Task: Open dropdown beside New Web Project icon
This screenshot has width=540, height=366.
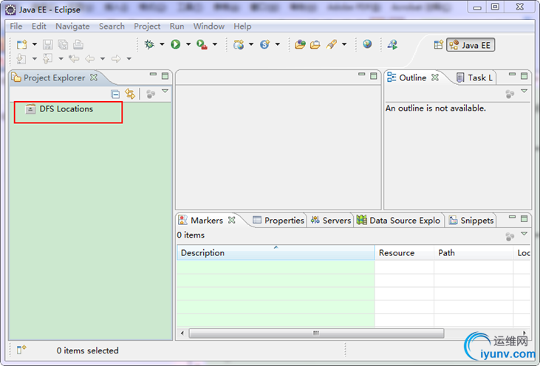Action: click(251, 44)
